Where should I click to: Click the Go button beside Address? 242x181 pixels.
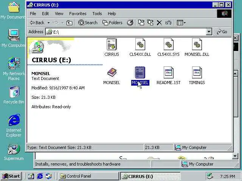tap(222, 32)
